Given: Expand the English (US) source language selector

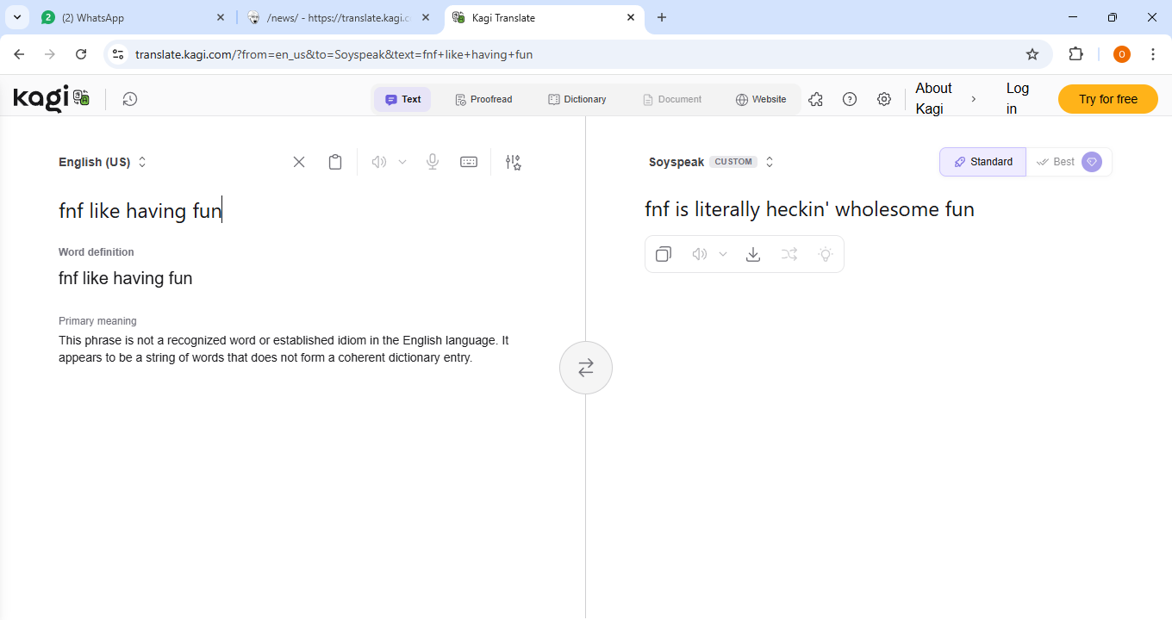Looking at the screenshot, I should click(103, 162).
